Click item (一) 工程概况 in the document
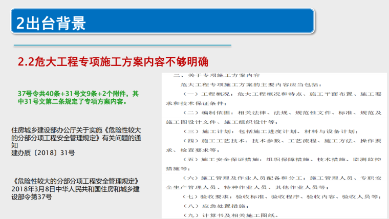The height and width of the screenshot is (219, 389). (276, 94)
